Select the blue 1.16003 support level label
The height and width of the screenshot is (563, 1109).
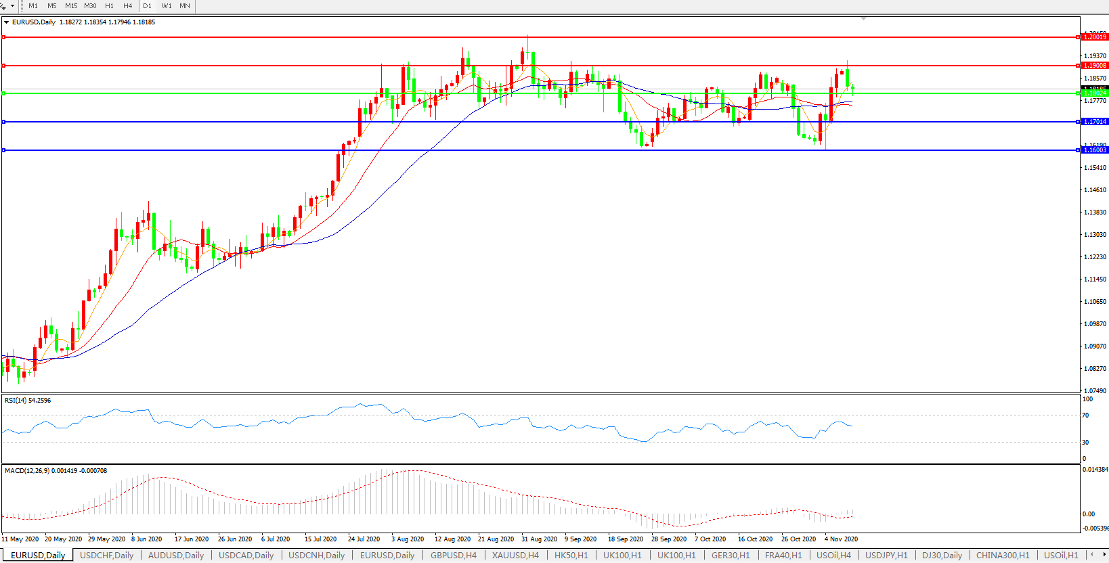tap(1094, 150)
